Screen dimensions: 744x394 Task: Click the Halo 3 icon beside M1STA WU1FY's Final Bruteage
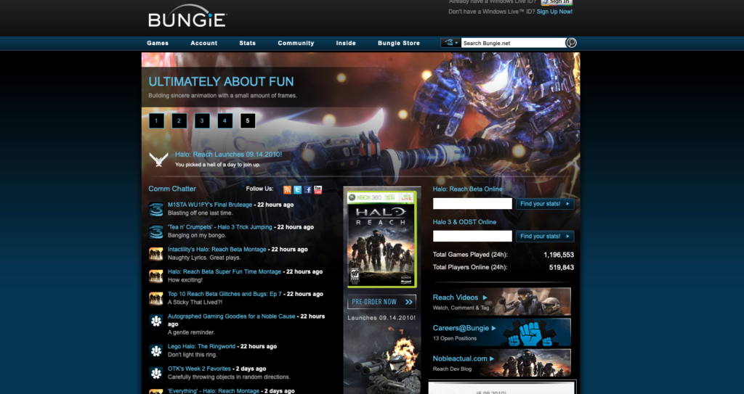pos(156,209)
